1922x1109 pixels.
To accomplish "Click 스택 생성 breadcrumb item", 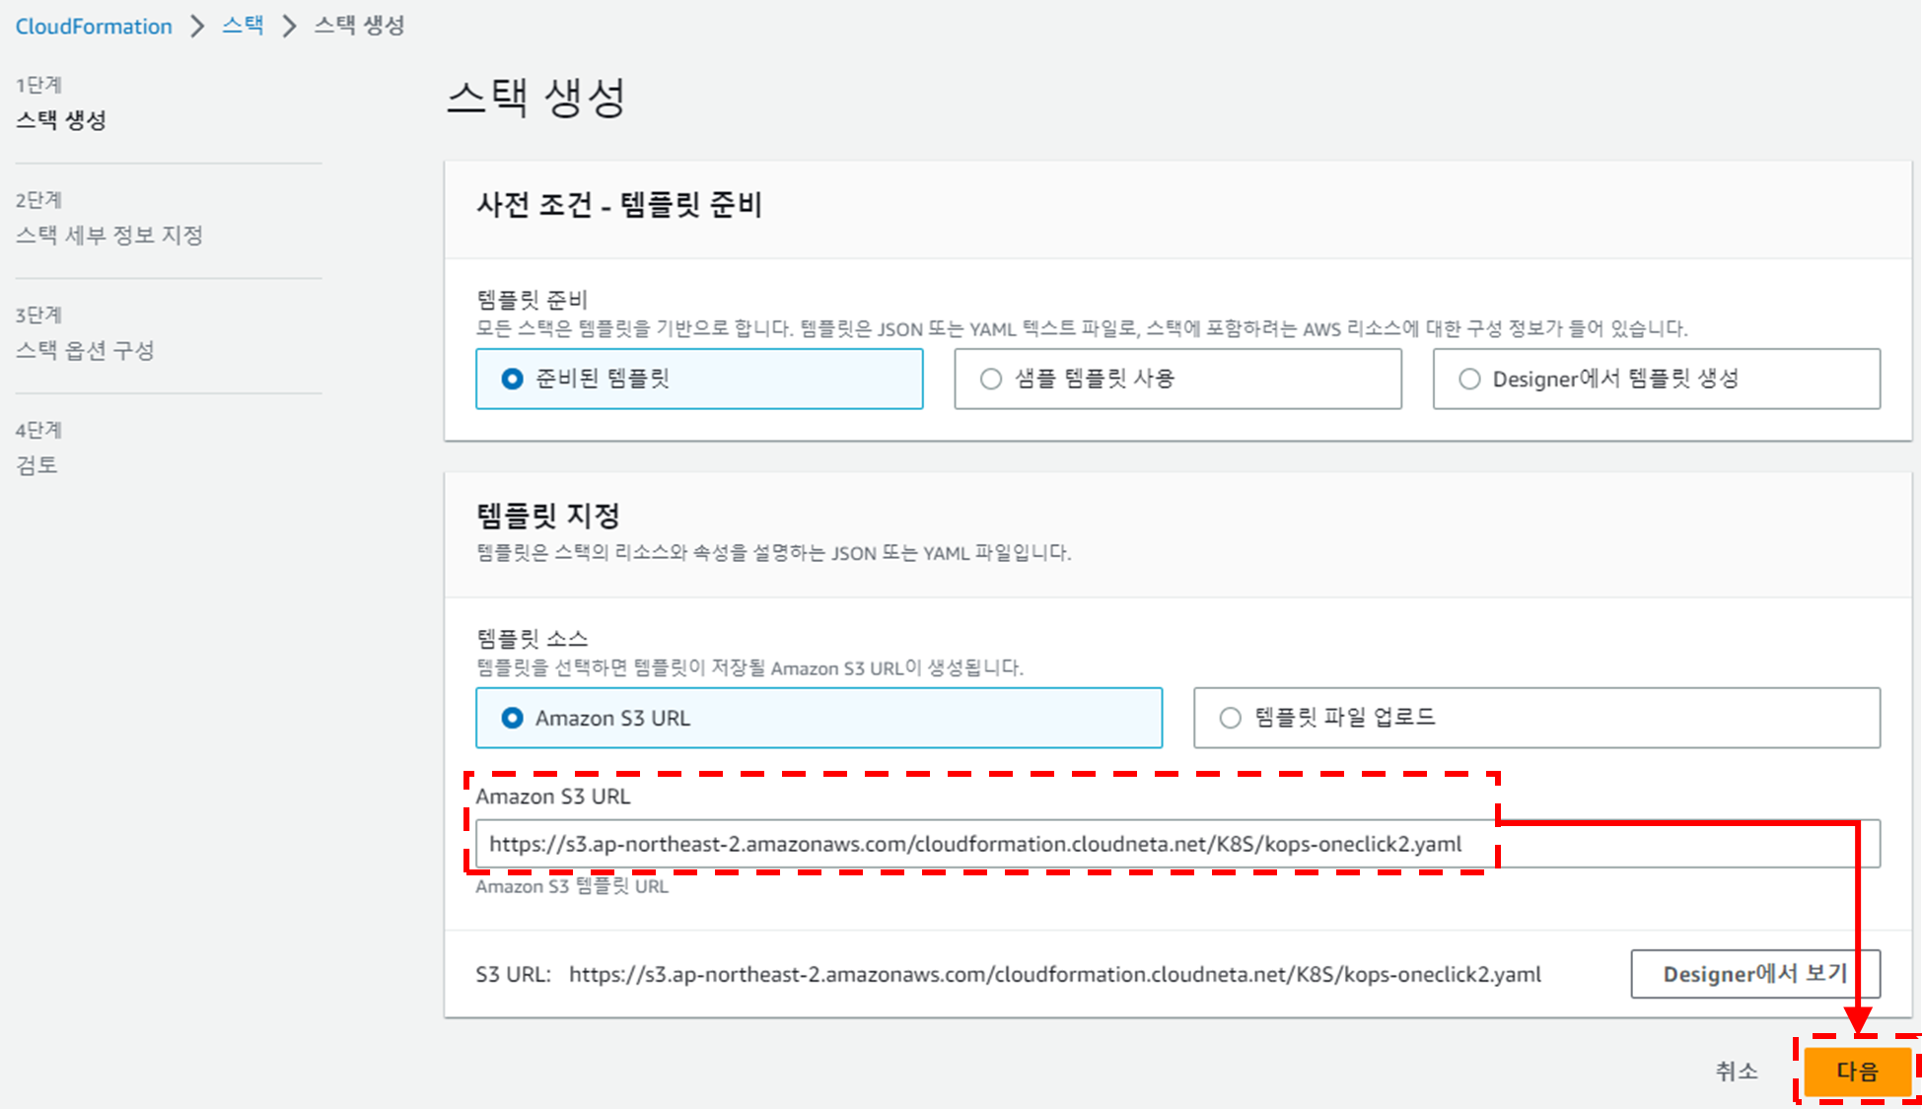I will pos(359,25).
